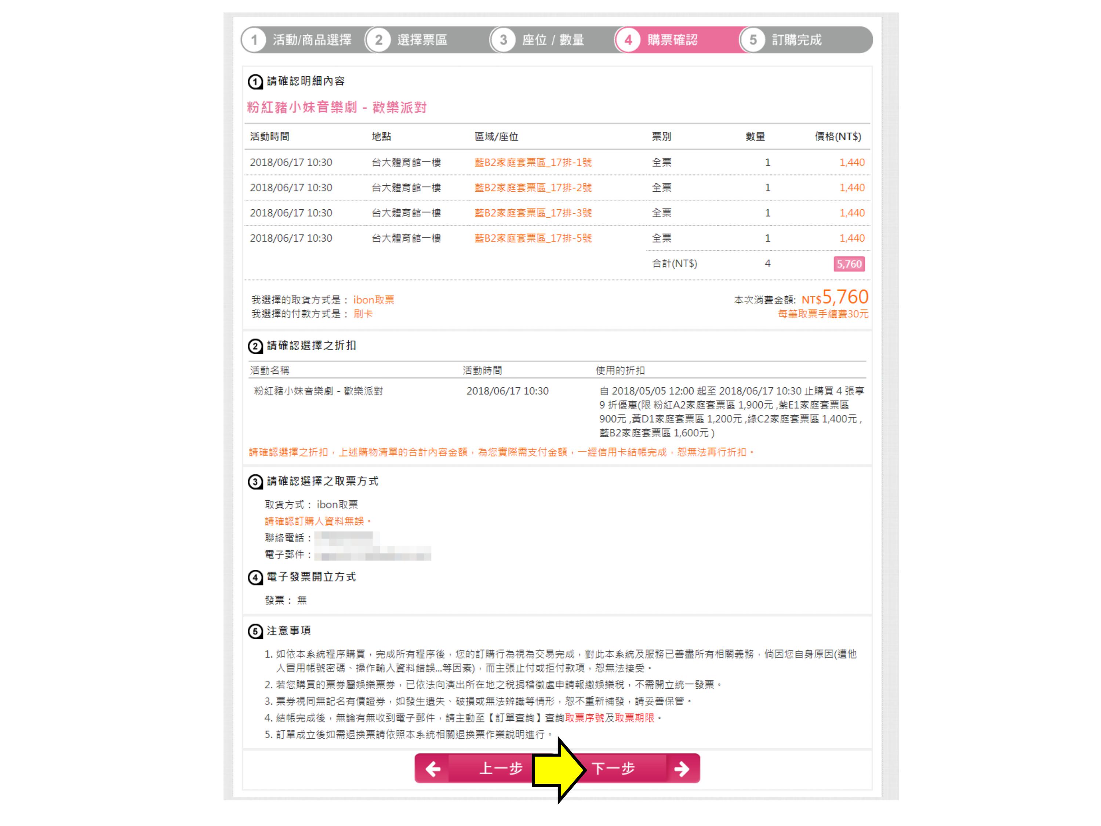This screenshot has width=1101, height=826.
Task: Select step 3 座位 / 數量 circle
Action: [503, 40]
